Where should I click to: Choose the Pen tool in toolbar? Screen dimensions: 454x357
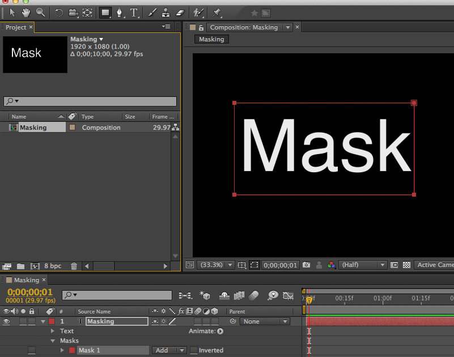(x=120, y=12)
